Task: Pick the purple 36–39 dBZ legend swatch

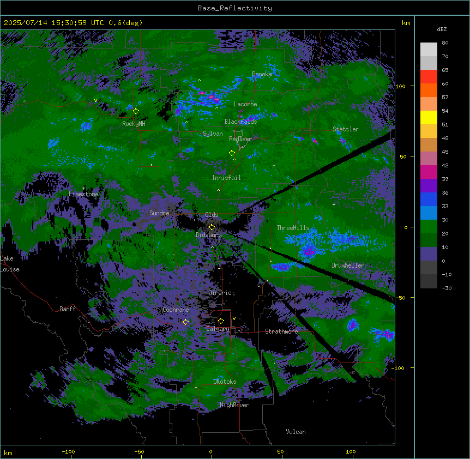Action: (429, 186)
